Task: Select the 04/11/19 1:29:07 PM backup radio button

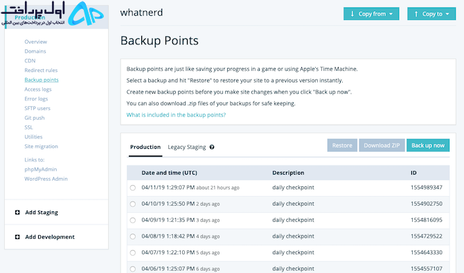Action: 133,188
